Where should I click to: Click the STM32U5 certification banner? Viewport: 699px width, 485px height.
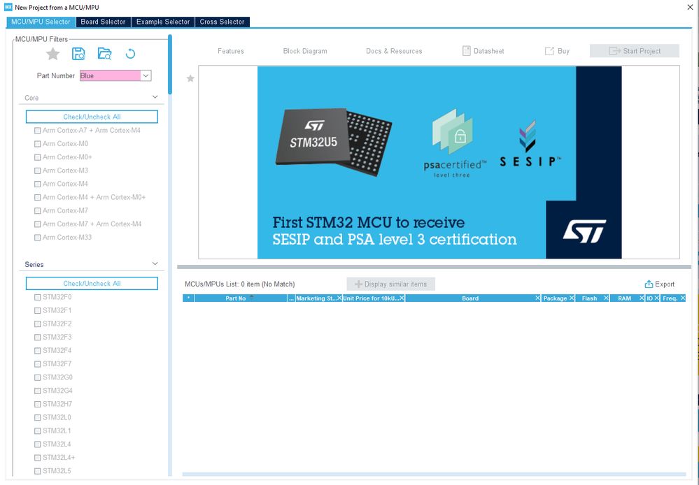pyautogui.click(x=439, y=162)
